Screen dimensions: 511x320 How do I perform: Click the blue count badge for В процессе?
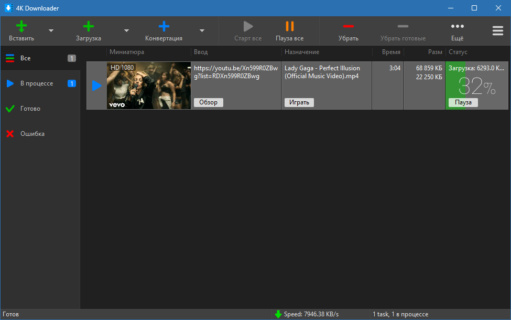[72, 83]
